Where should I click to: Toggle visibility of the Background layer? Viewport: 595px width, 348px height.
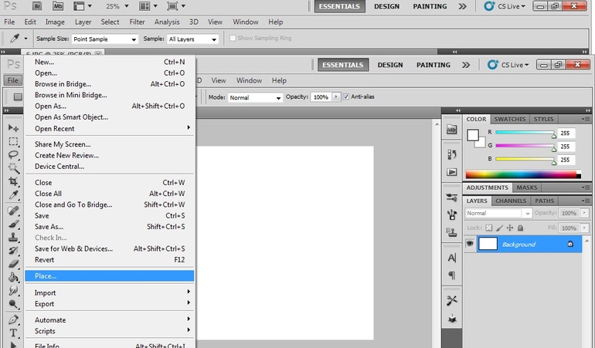pos(470,244)
